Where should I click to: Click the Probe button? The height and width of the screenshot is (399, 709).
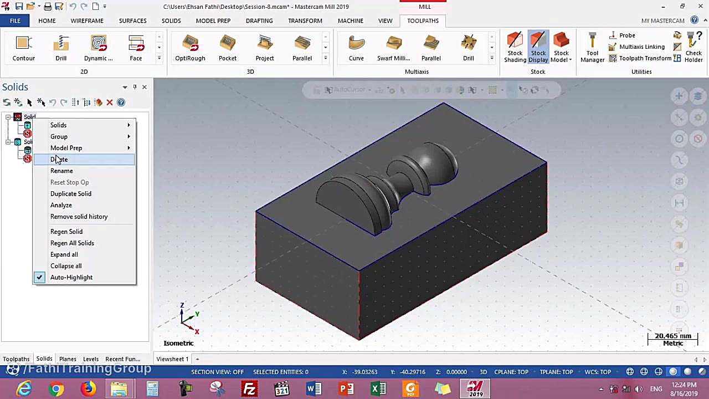621,35
